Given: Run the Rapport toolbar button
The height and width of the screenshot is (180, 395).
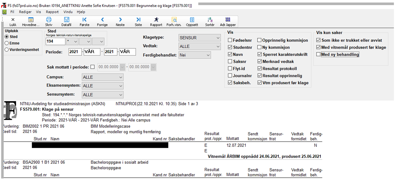Looking at the screenshot, I should pyautogui.click(x=156, y=22).
